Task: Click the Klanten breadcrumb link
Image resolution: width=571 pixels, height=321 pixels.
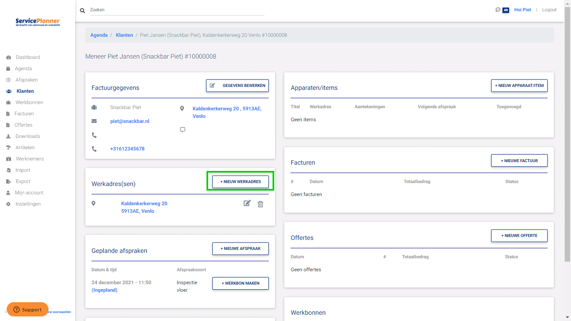Action: (x=124, y=35)
